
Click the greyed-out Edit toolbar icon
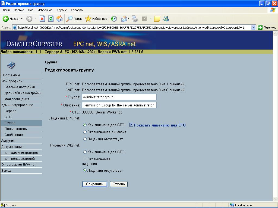click(x=144, y=19)
